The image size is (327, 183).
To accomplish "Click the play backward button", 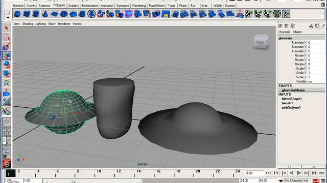I will click(291, 173).
